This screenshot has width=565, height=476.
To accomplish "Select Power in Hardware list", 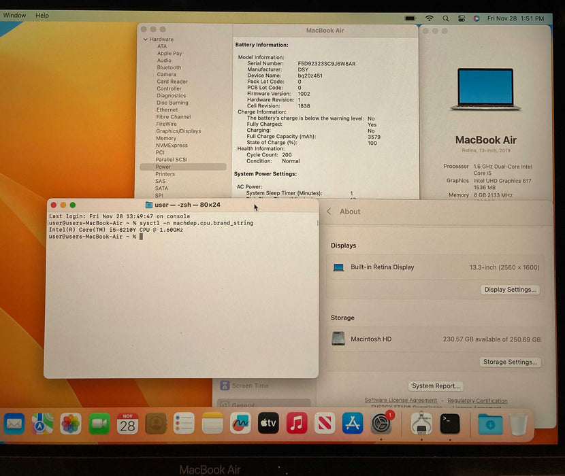I will tap(183, 167).
